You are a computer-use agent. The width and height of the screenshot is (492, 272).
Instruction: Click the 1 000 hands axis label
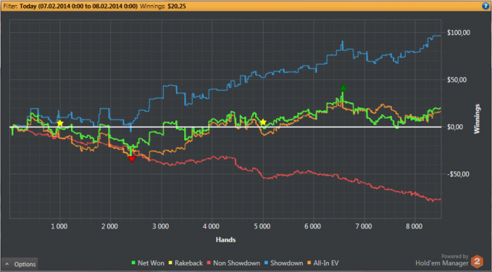click(59, 226)
